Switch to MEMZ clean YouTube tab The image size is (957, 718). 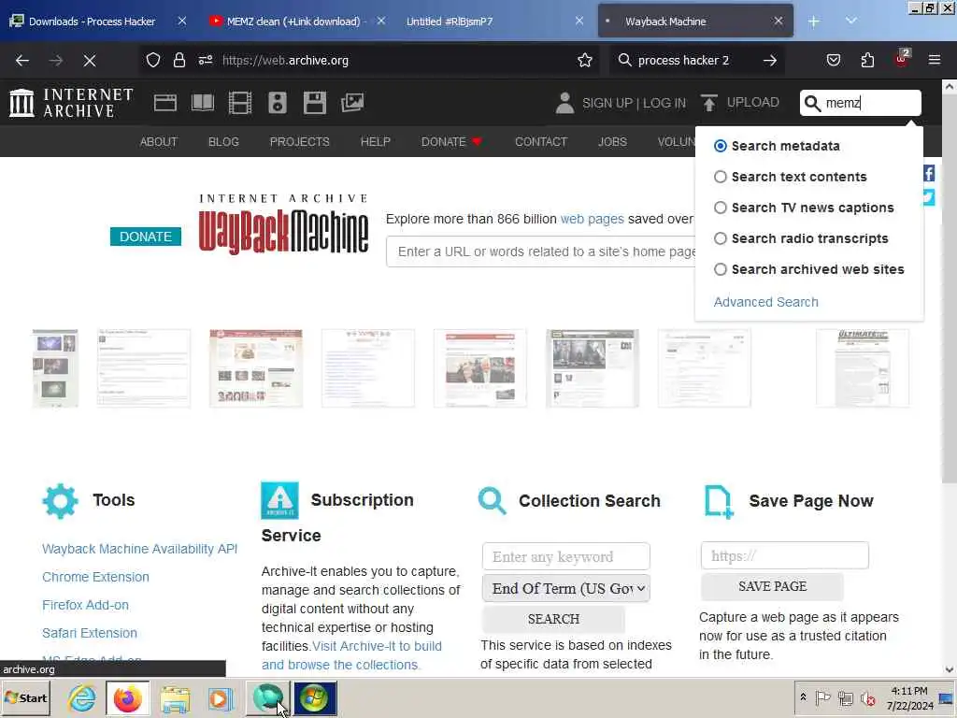(294, 22)
